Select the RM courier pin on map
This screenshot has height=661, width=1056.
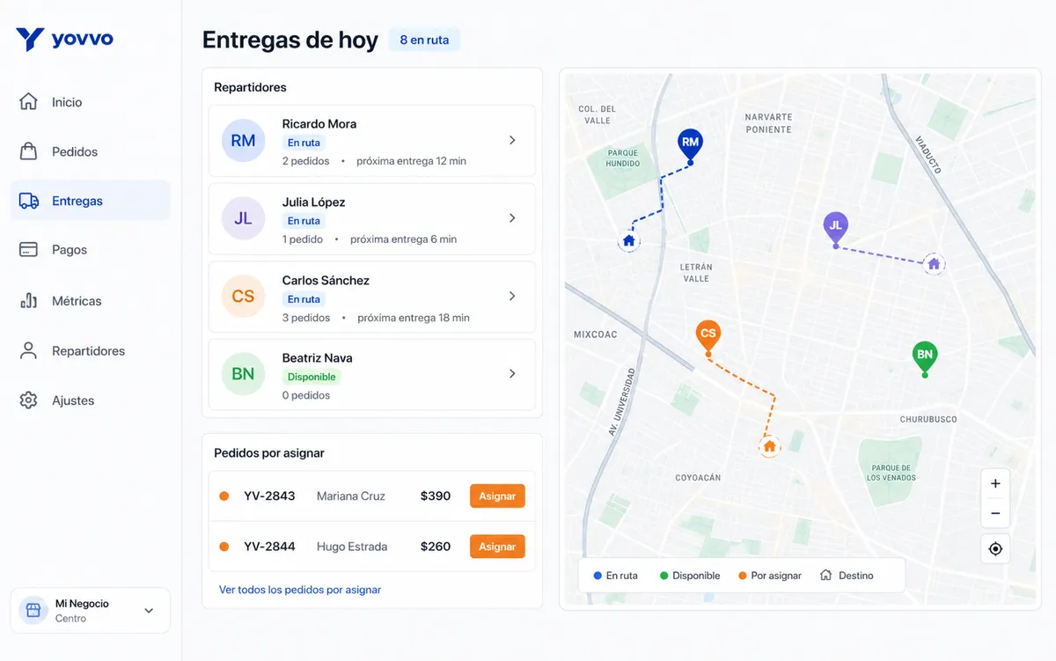690,144
